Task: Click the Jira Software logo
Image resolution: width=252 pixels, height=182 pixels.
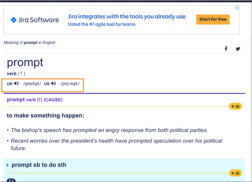Action: click(35, 20)
